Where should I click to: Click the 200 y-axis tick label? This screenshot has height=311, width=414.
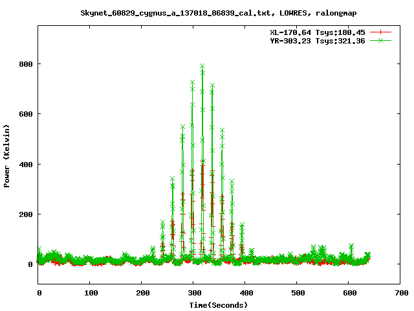point(26,214)
